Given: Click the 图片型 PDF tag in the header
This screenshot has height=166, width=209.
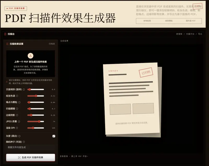Looking at the screenshot, I should pos(191,21).
